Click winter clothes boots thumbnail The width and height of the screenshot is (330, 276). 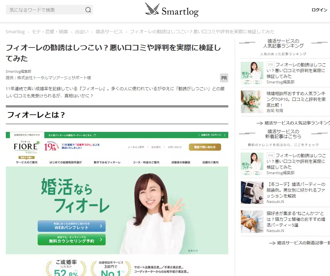[x=252, y=193]
